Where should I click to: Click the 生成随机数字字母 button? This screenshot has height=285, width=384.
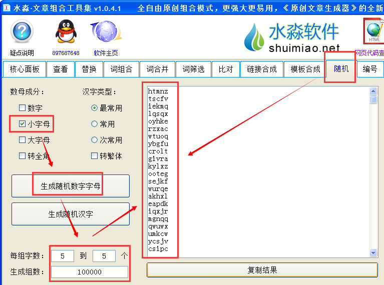click(x=71, y=186)
